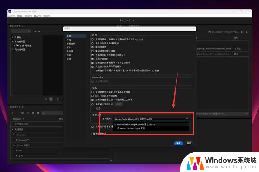Close the preferences dialog with X

[194, 29]
